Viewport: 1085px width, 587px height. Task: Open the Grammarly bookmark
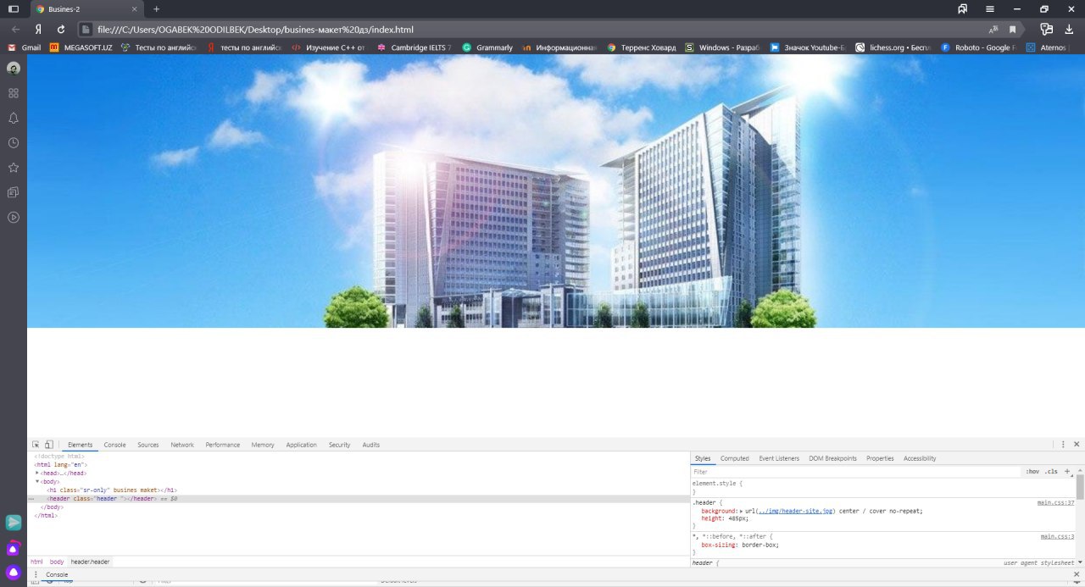pyautogui.click(x=487, y=47)
